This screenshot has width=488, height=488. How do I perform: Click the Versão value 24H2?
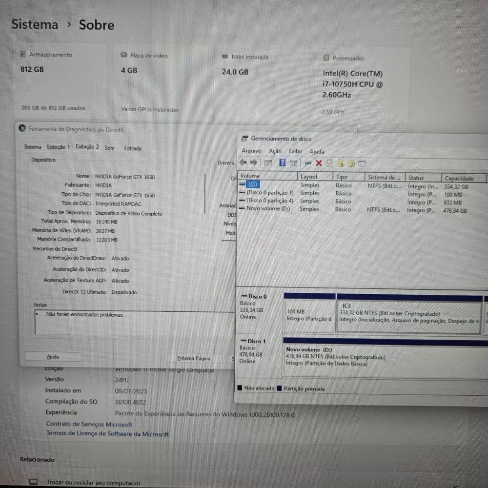[122, 380]
